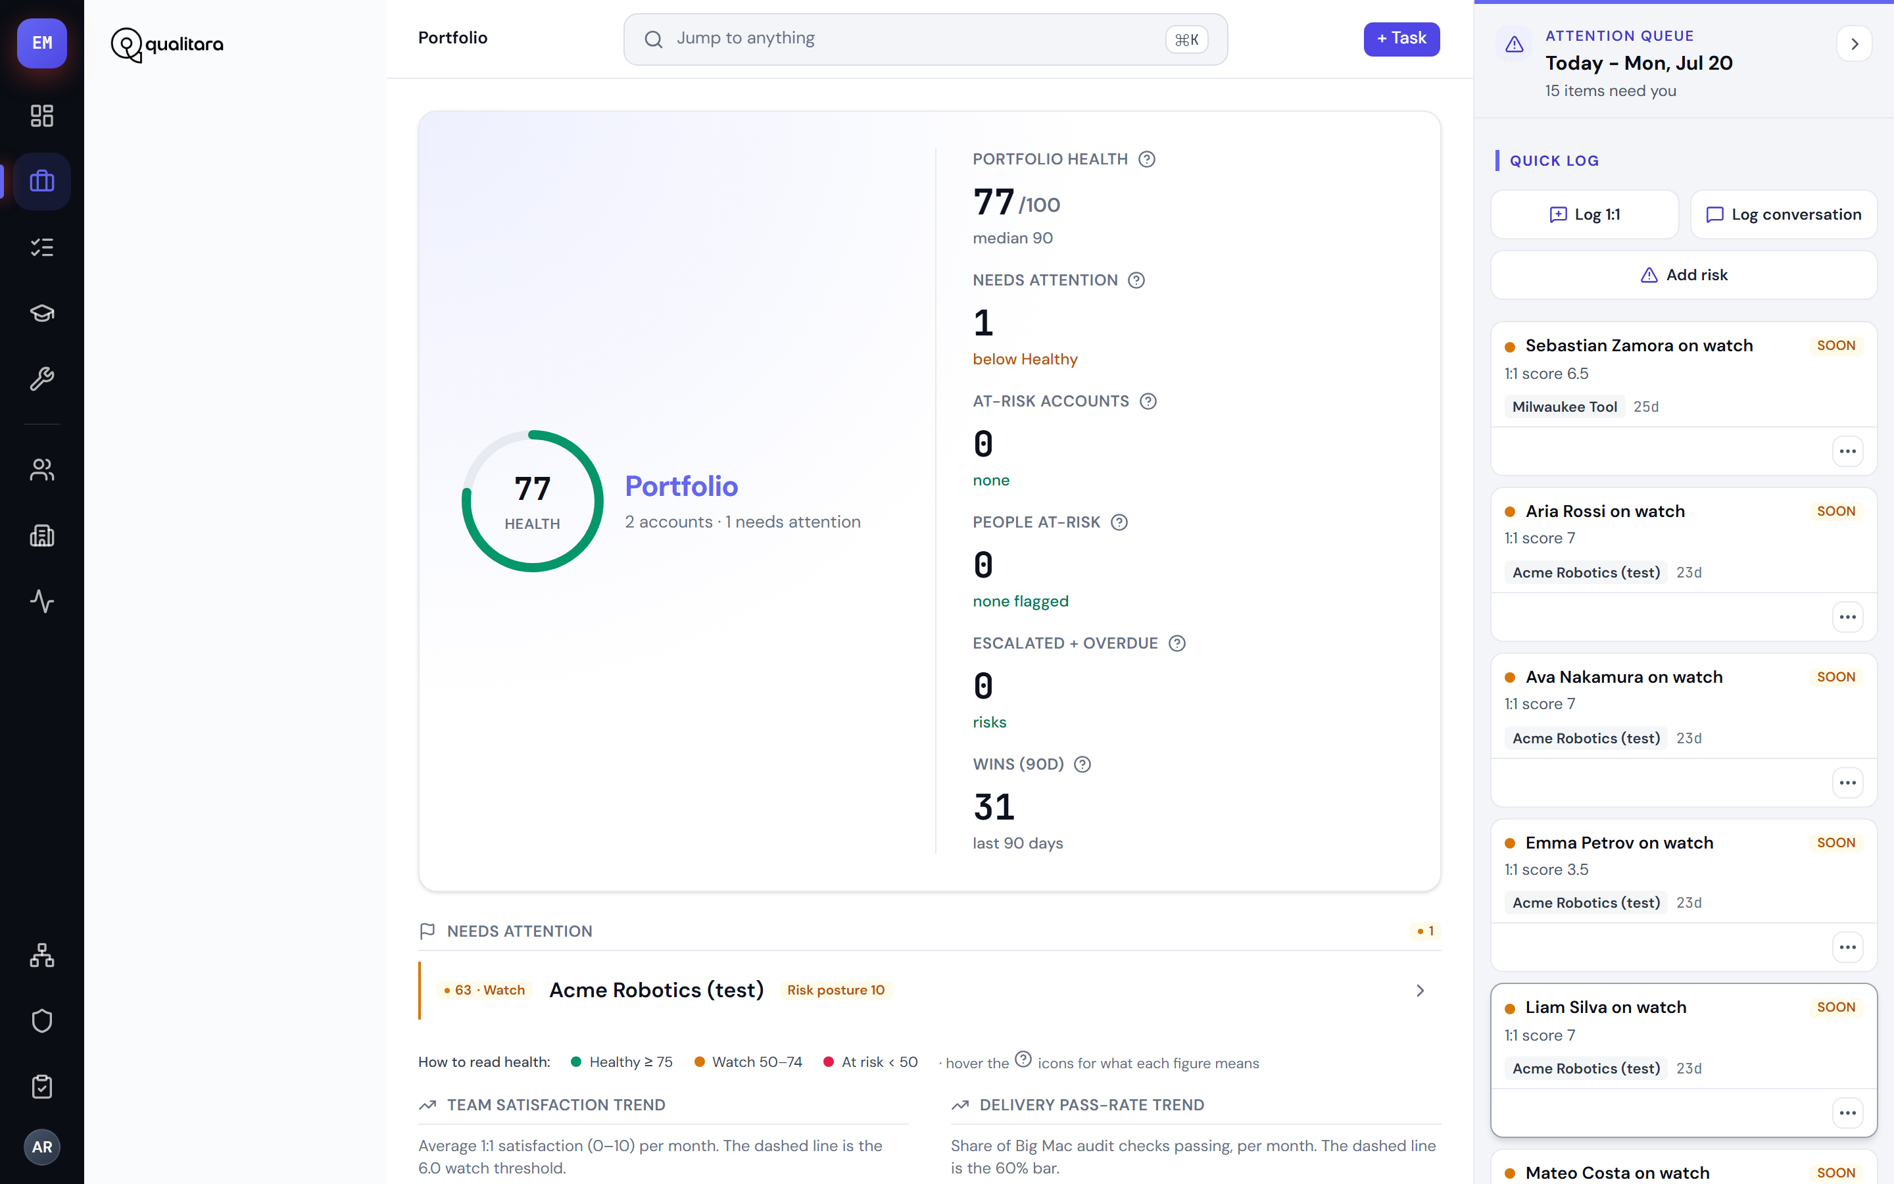Click the Log conversation button
The image size is (1894, 1184).
[1784, 214]
